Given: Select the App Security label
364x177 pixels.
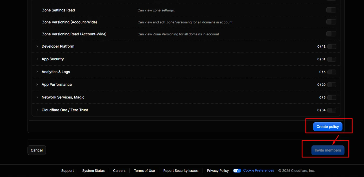Looking at the screenshot, I should (x=53, y=59).
